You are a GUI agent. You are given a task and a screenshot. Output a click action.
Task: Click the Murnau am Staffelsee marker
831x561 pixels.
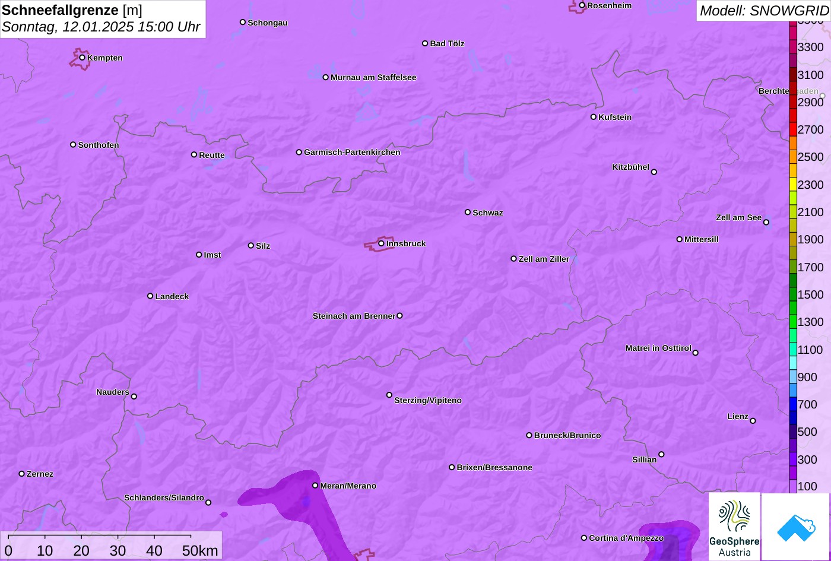326,77
